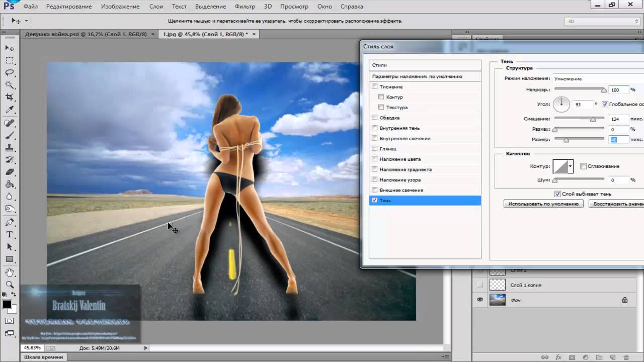
Task: Add a layer mask
Action: [572, 357]
